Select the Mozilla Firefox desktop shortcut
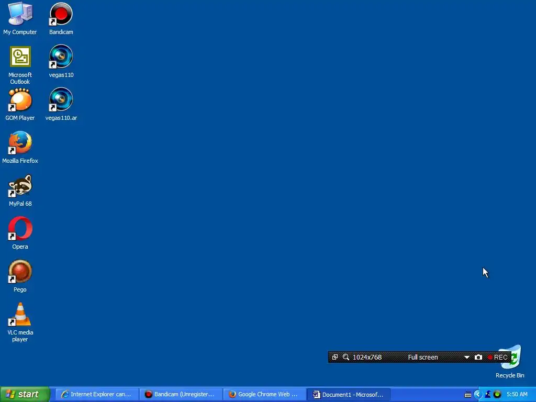Screen dimensions: 536x402 click(x=20, y=147)
